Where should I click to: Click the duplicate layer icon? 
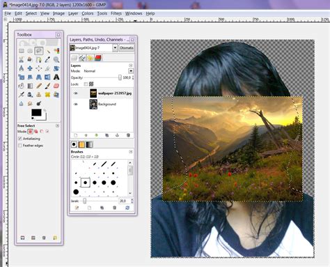[107, 135]
